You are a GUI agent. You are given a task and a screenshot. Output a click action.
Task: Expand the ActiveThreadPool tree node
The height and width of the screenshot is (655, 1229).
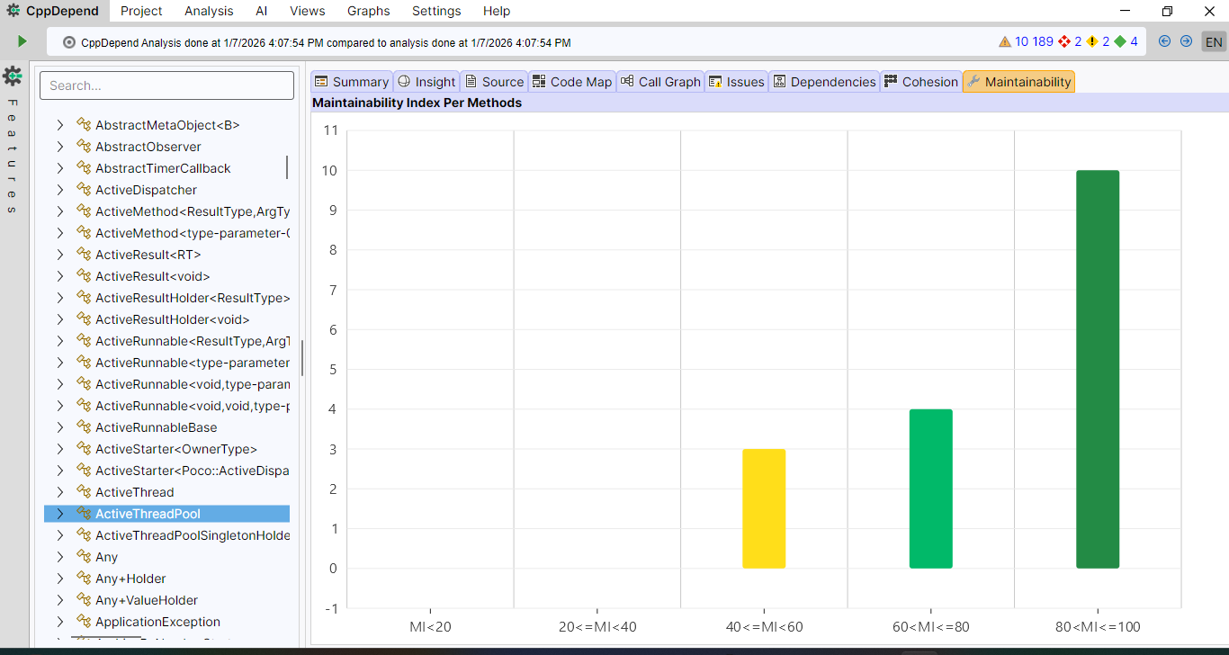tap(60, 514)
